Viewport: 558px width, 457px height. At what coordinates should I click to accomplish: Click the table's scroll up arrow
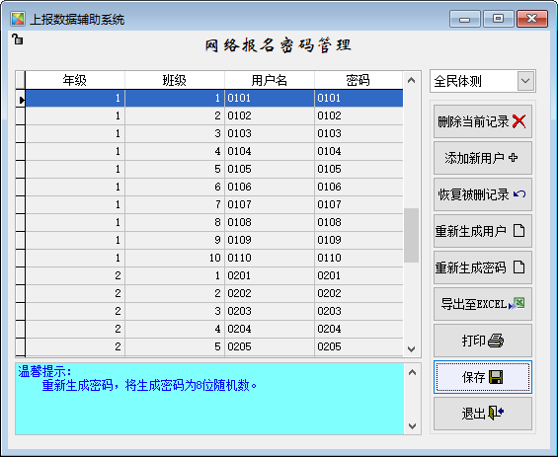point(411,80)
